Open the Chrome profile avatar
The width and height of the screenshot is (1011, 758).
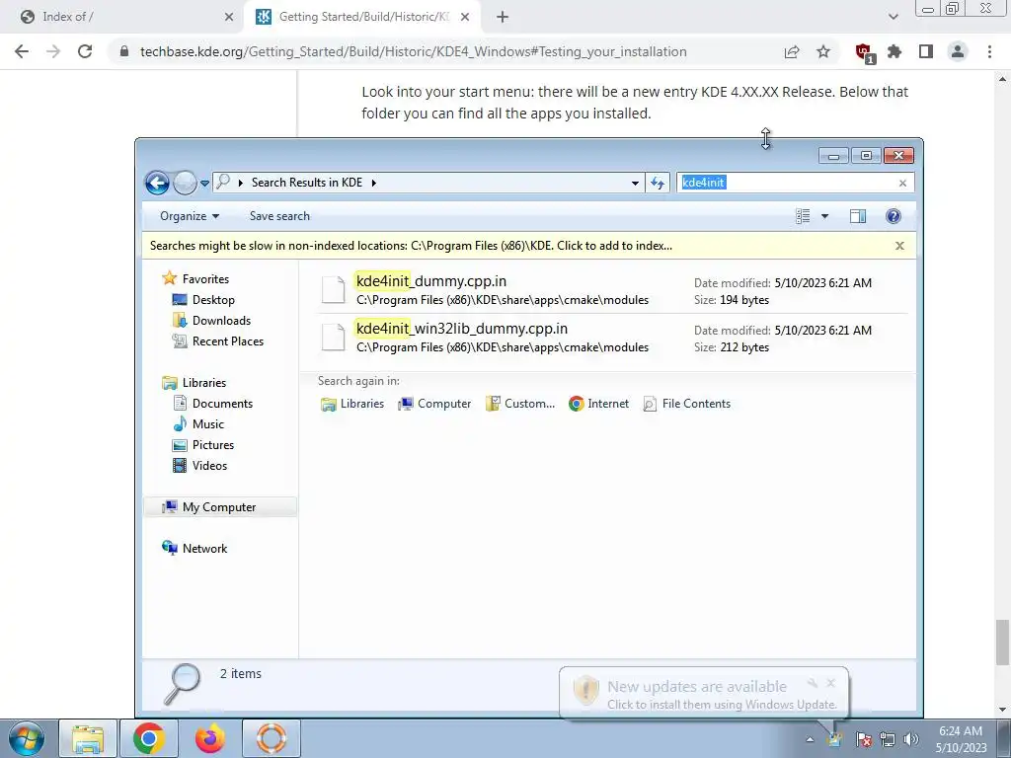click(958, 51)
